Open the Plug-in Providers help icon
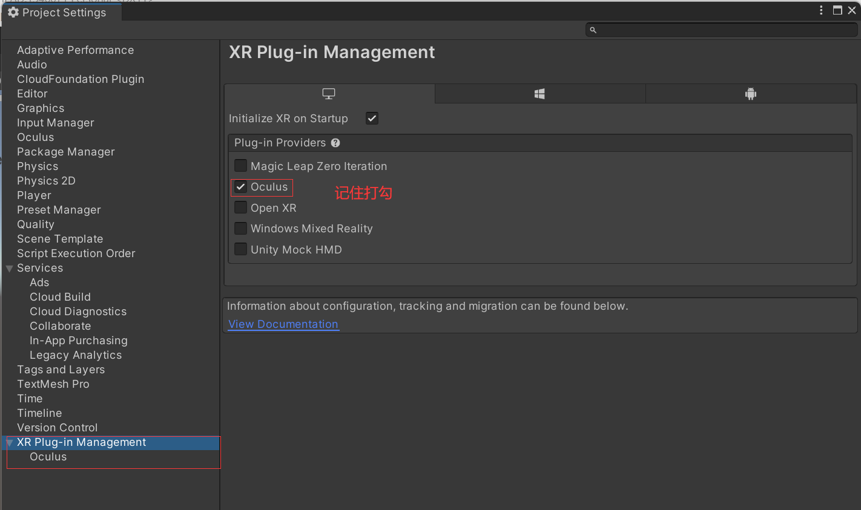The height and width of the screenshot is (510, 861). [x=335, y=143]
